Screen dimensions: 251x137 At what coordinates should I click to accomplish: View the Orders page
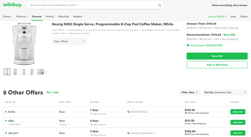(x=244, y=16)
